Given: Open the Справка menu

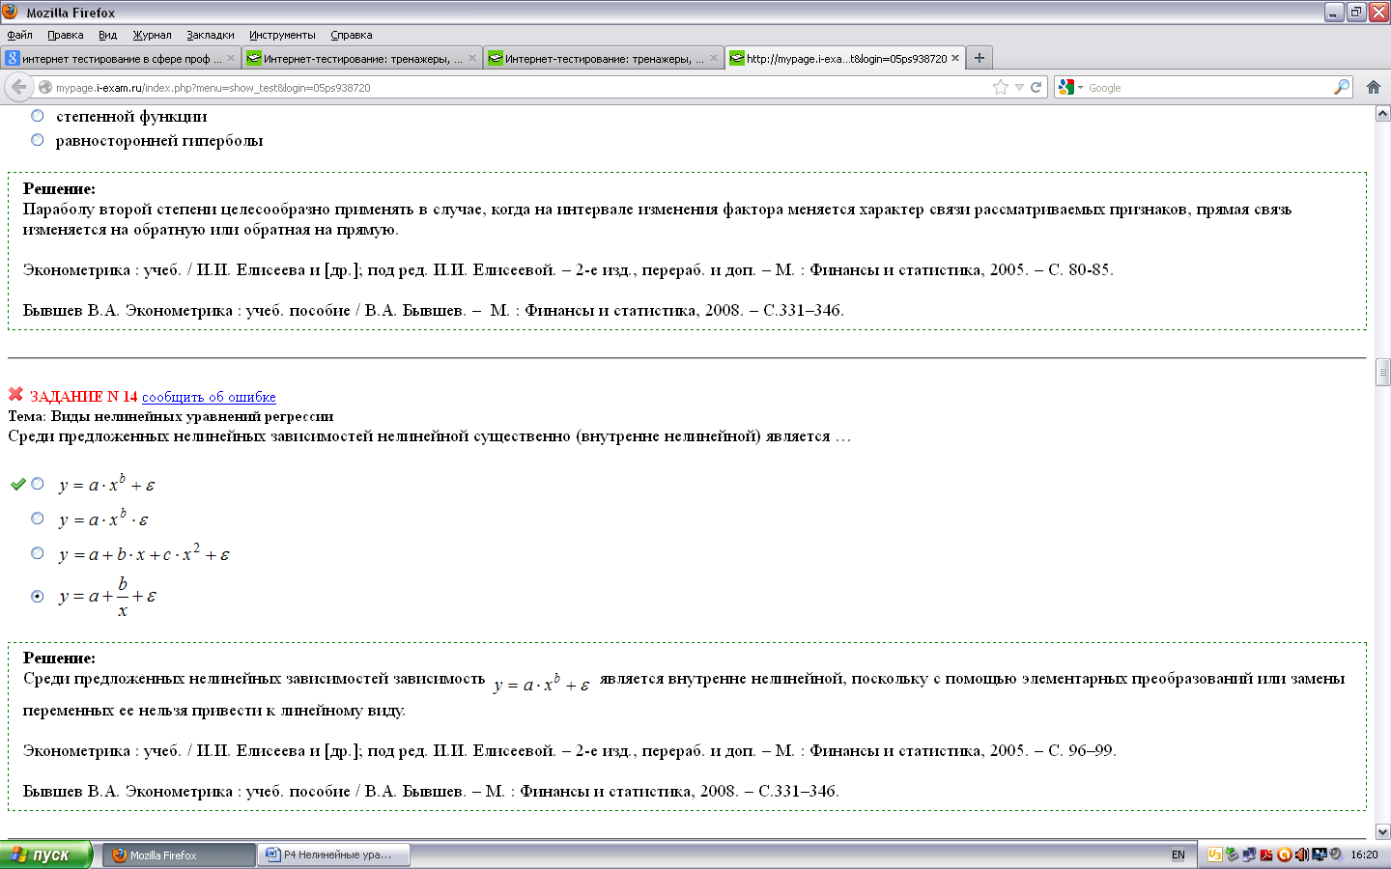Looking at the screenshot, I should pyautogui.click(x=351, y=35).
